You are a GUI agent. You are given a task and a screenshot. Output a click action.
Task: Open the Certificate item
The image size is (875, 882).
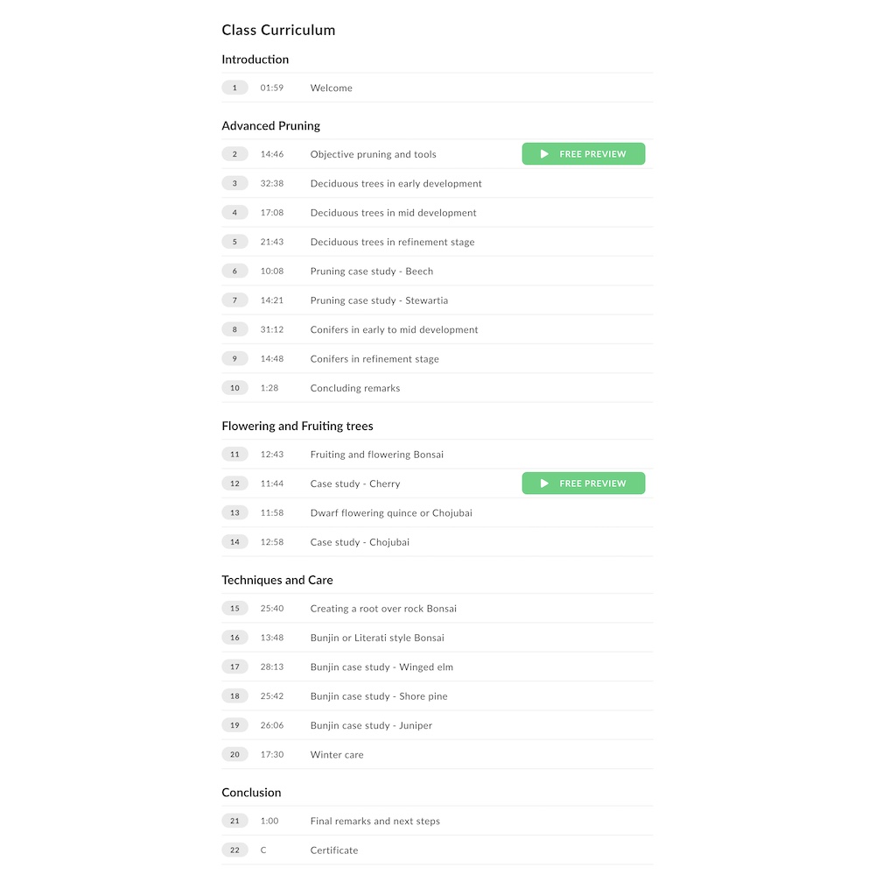(x=334, y=850)
